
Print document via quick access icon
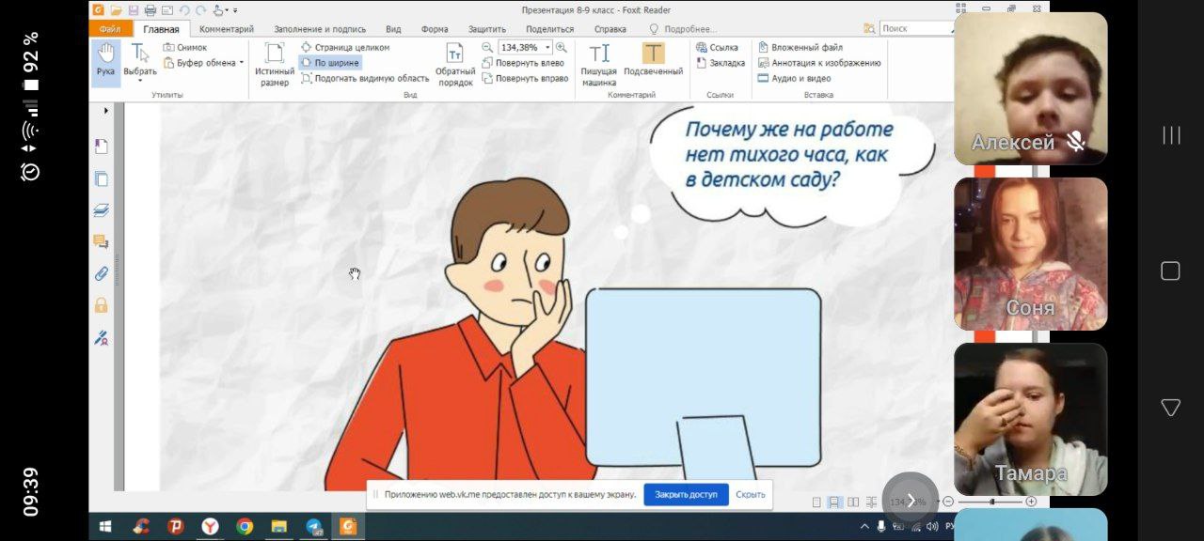(x=150, y=10)
